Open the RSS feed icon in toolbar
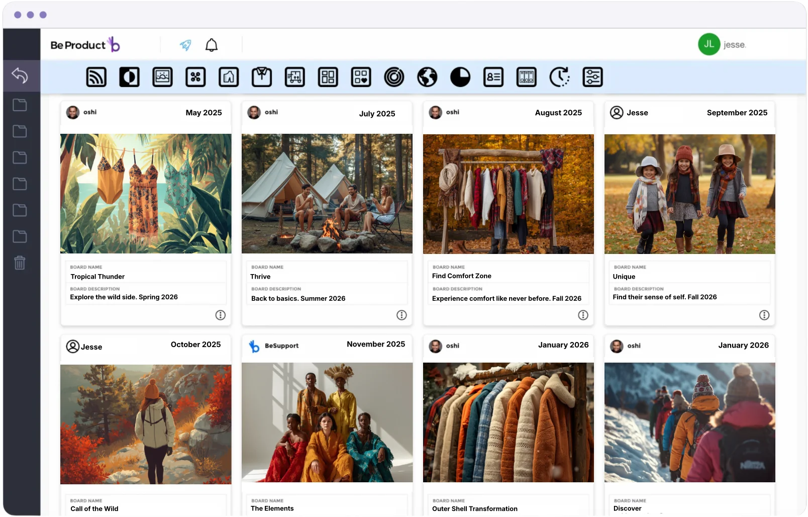The width and height of the screenshot is (808, 517). (96, 77)
